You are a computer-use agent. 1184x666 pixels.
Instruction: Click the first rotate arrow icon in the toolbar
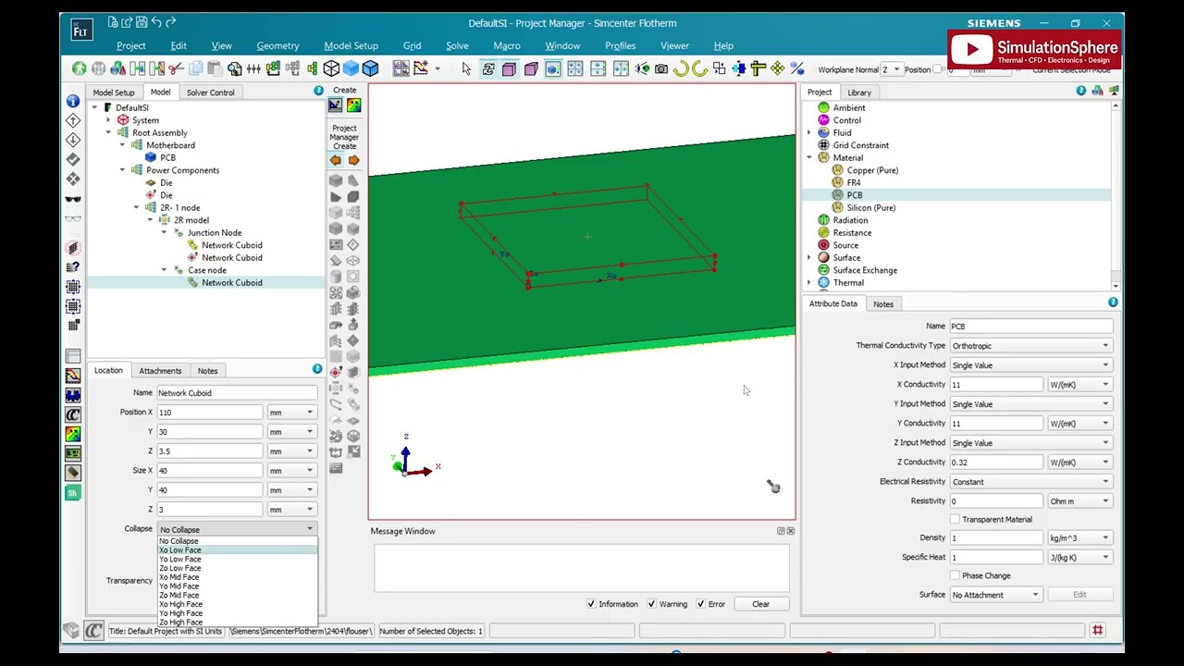click(680, 68)
